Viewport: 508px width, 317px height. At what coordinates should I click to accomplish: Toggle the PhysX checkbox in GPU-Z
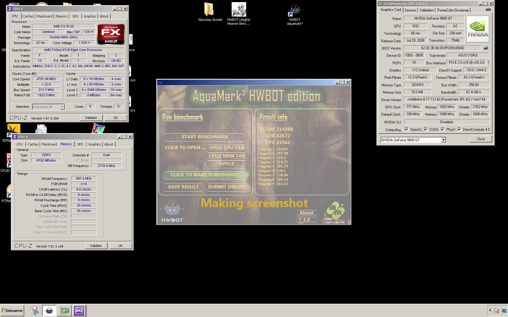pyautogui.click(x=443, y=130)
